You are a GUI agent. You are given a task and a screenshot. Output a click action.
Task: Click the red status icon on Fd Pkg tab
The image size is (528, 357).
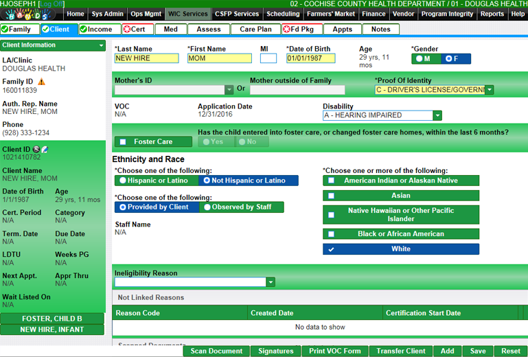(x=286, y=30)
